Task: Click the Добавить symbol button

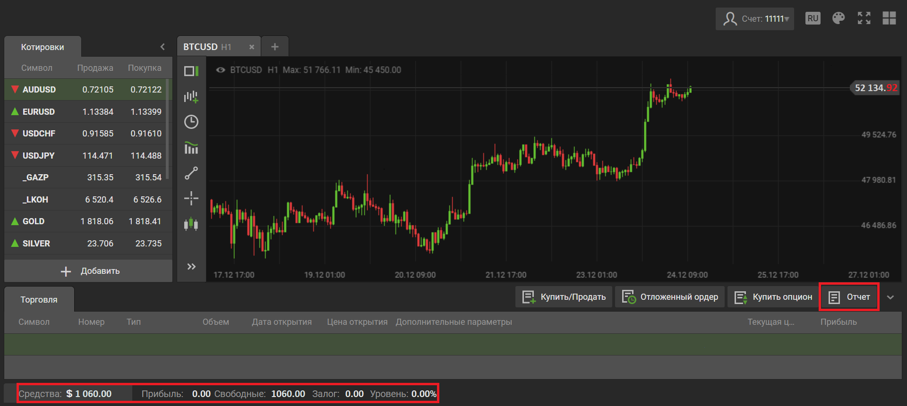Action: click(x=88, y=271)
